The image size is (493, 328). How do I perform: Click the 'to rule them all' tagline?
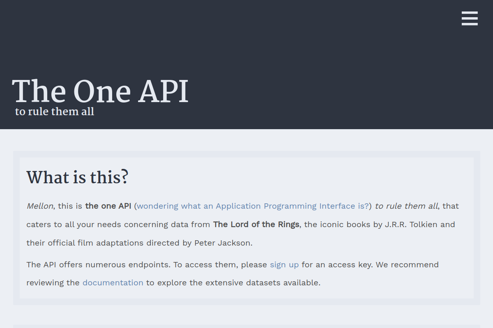click(55, 112)
